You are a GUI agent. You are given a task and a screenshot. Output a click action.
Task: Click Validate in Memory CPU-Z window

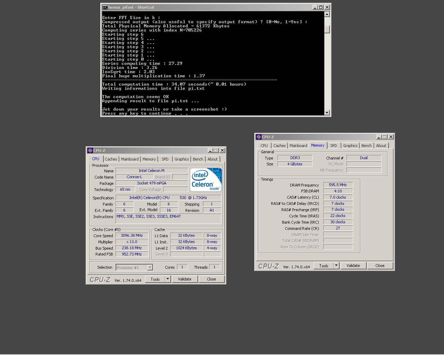coord(353,266)
